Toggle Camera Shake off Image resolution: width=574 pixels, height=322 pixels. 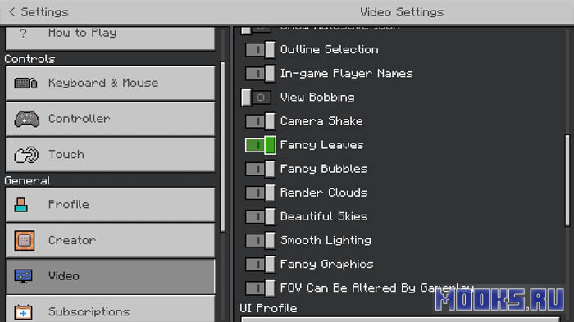click(x=260, y=121)
